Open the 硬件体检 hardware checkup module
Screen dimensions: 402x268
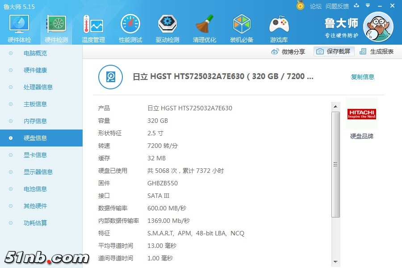click(19, 28)
